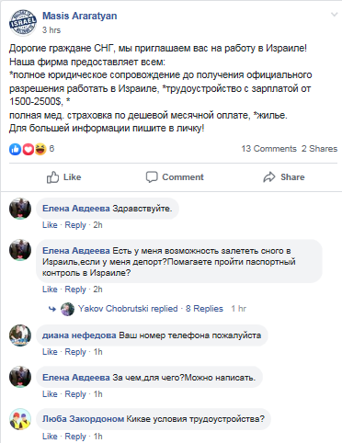Screen dimensions: 342x443
Task: Open the 13 Comments link
Action: pos(268,149)
